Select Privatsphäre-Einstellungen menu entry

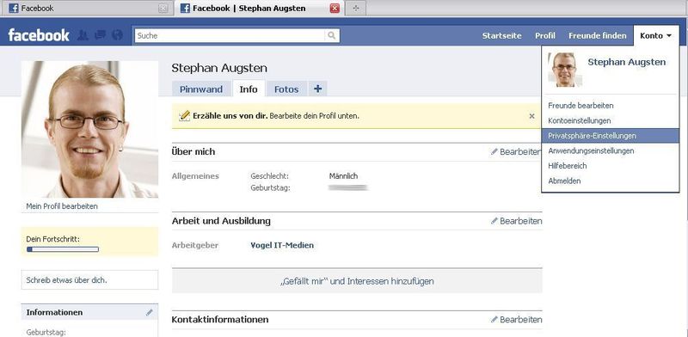click(x=611, y=136)
